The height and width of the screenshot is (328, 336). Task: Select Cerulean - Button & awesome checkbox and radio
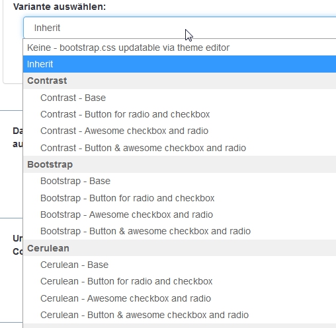pos(180,315)
